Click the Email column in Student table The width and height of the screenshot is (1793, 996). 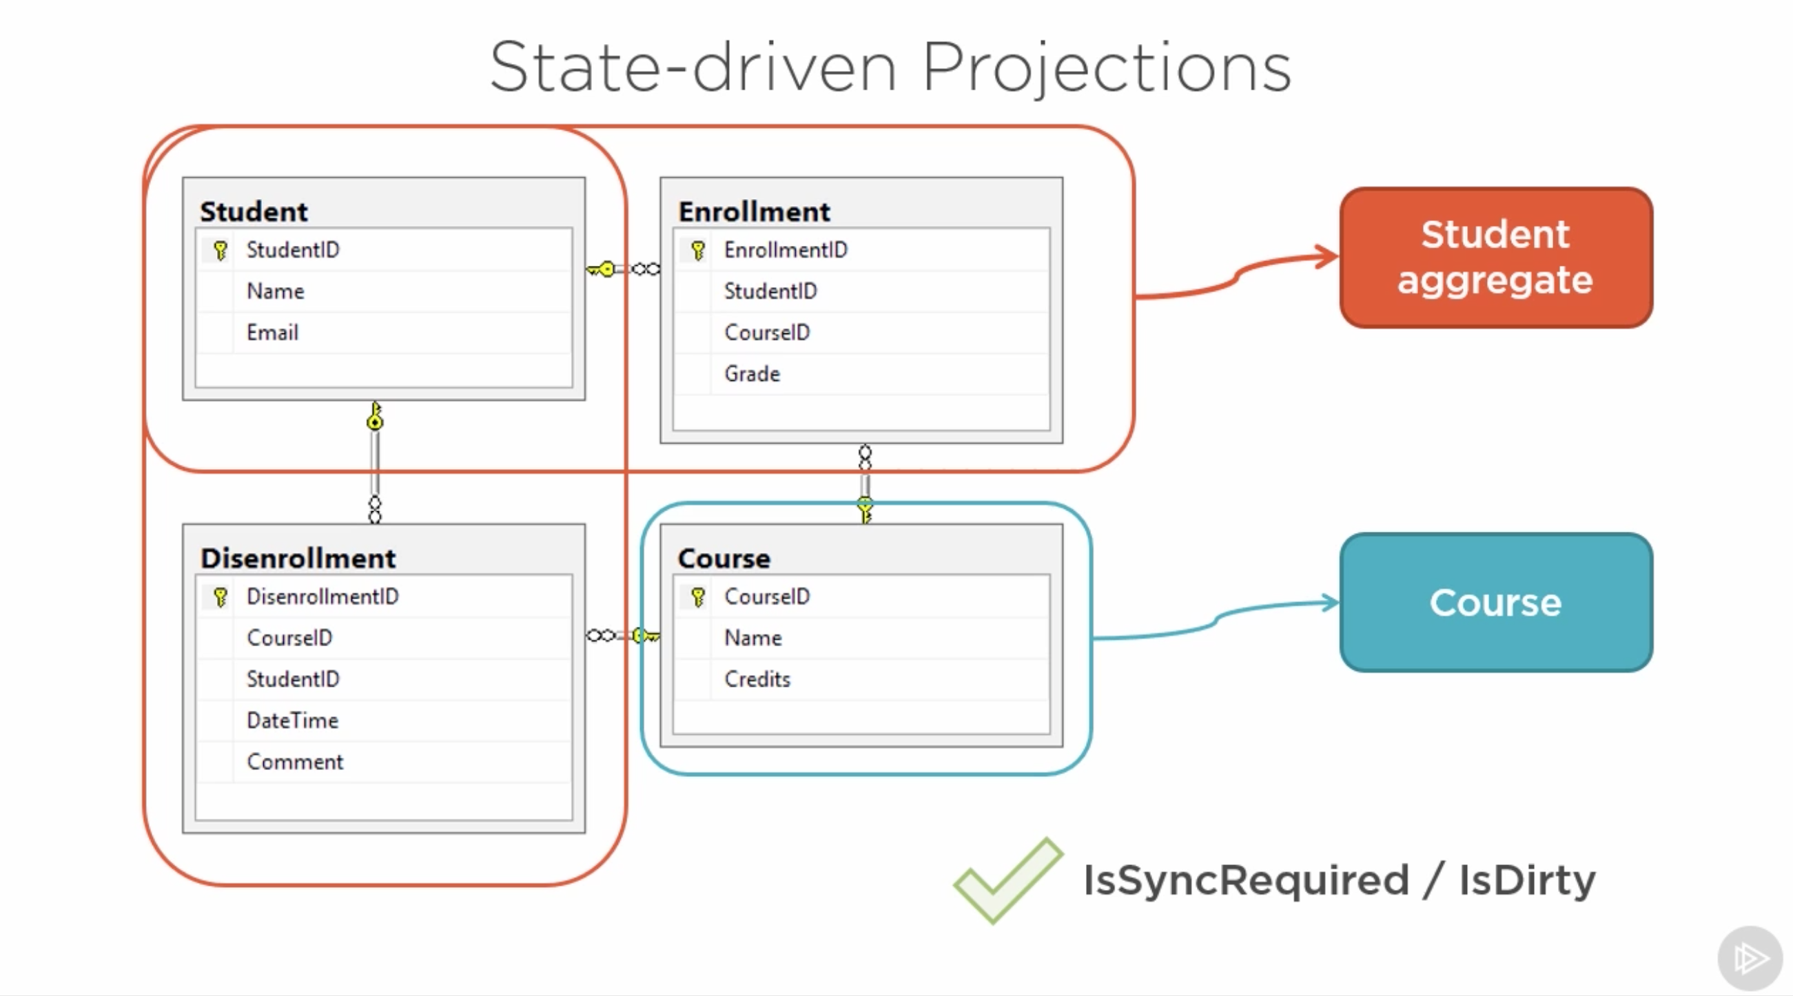coord(385,333)
